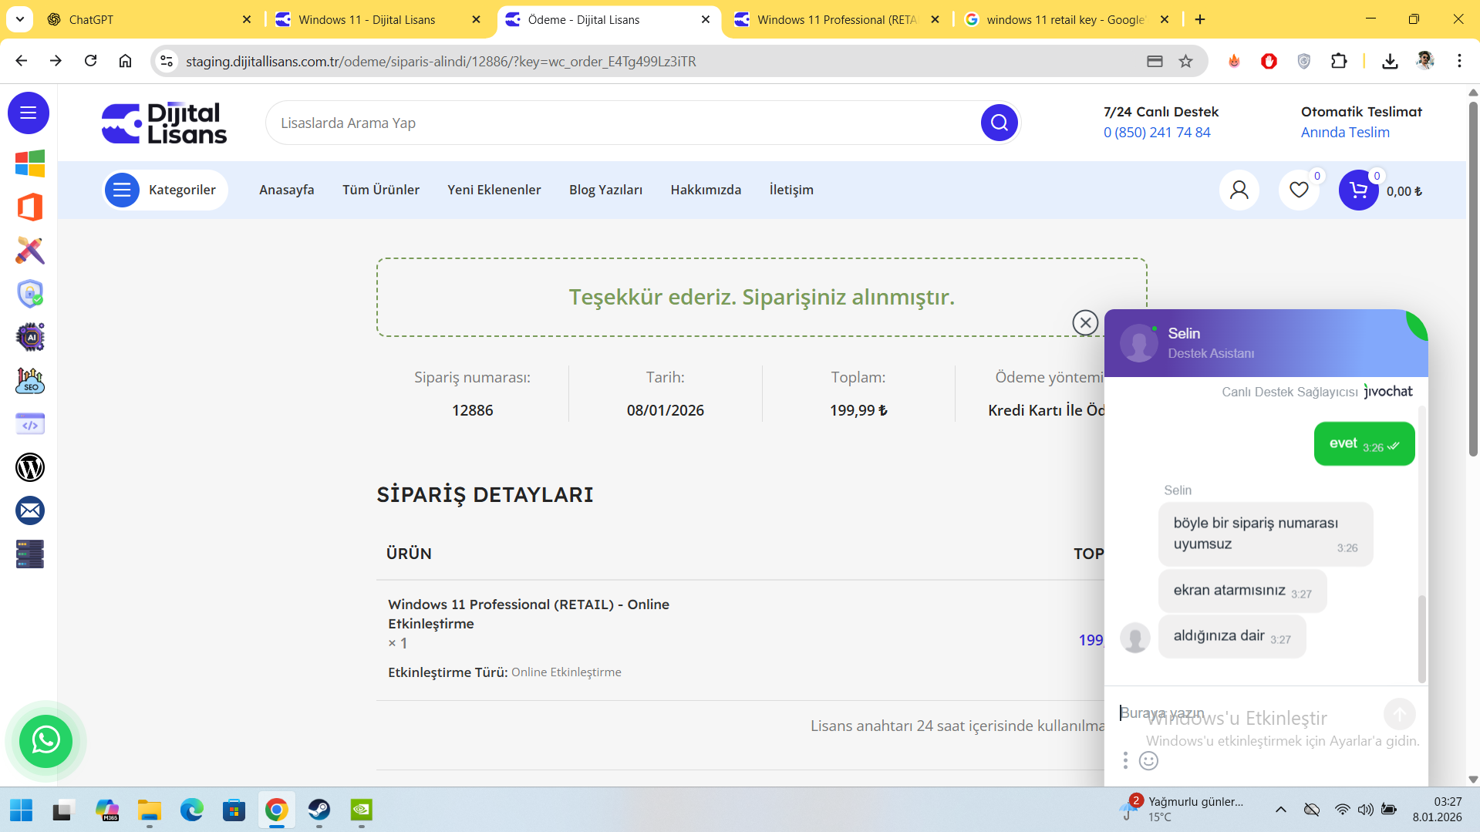Screen dimensions: 1480x832
Task: Open the tab search dropdown arrow
Action: [19, 19]
